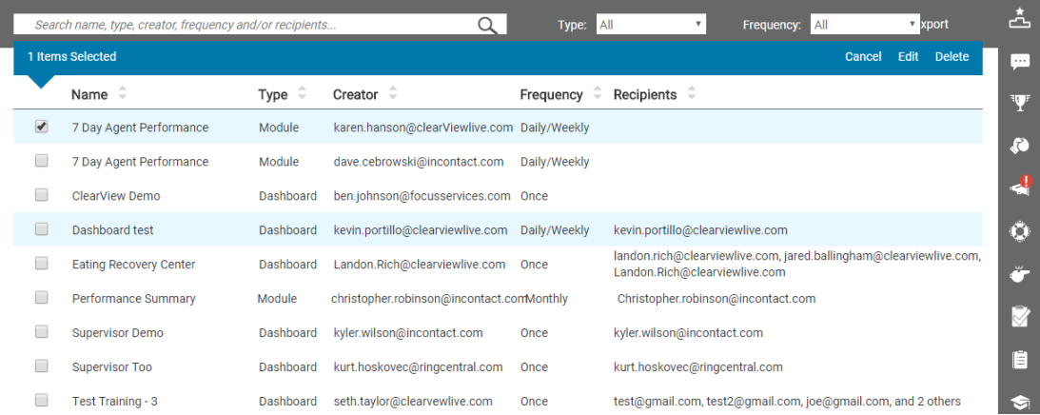1040x415 pixels.
Task: Open the whistle coaching icon
Action: 1019,274
